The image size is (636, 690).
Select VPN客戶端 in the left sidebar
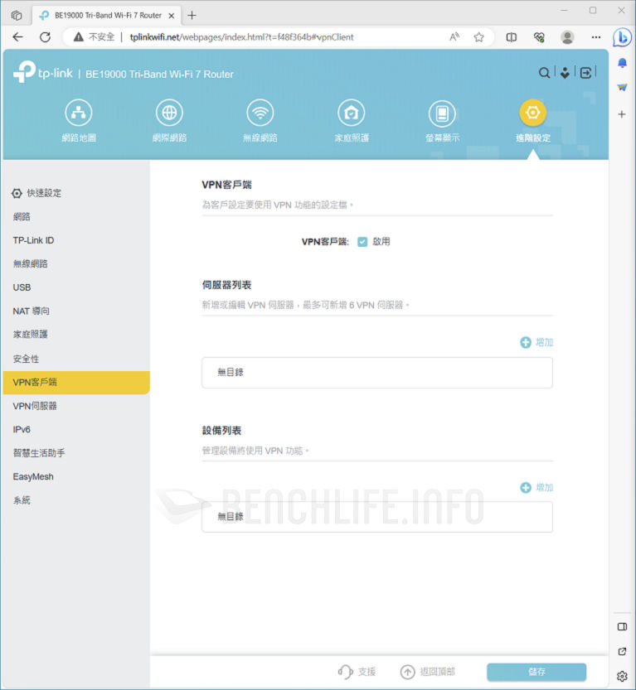pos(76,383)
